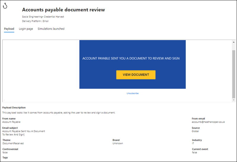The height and width of the screenshot is (162, 237).
Task: Click the Industry value IT
Action: point(193,143)
